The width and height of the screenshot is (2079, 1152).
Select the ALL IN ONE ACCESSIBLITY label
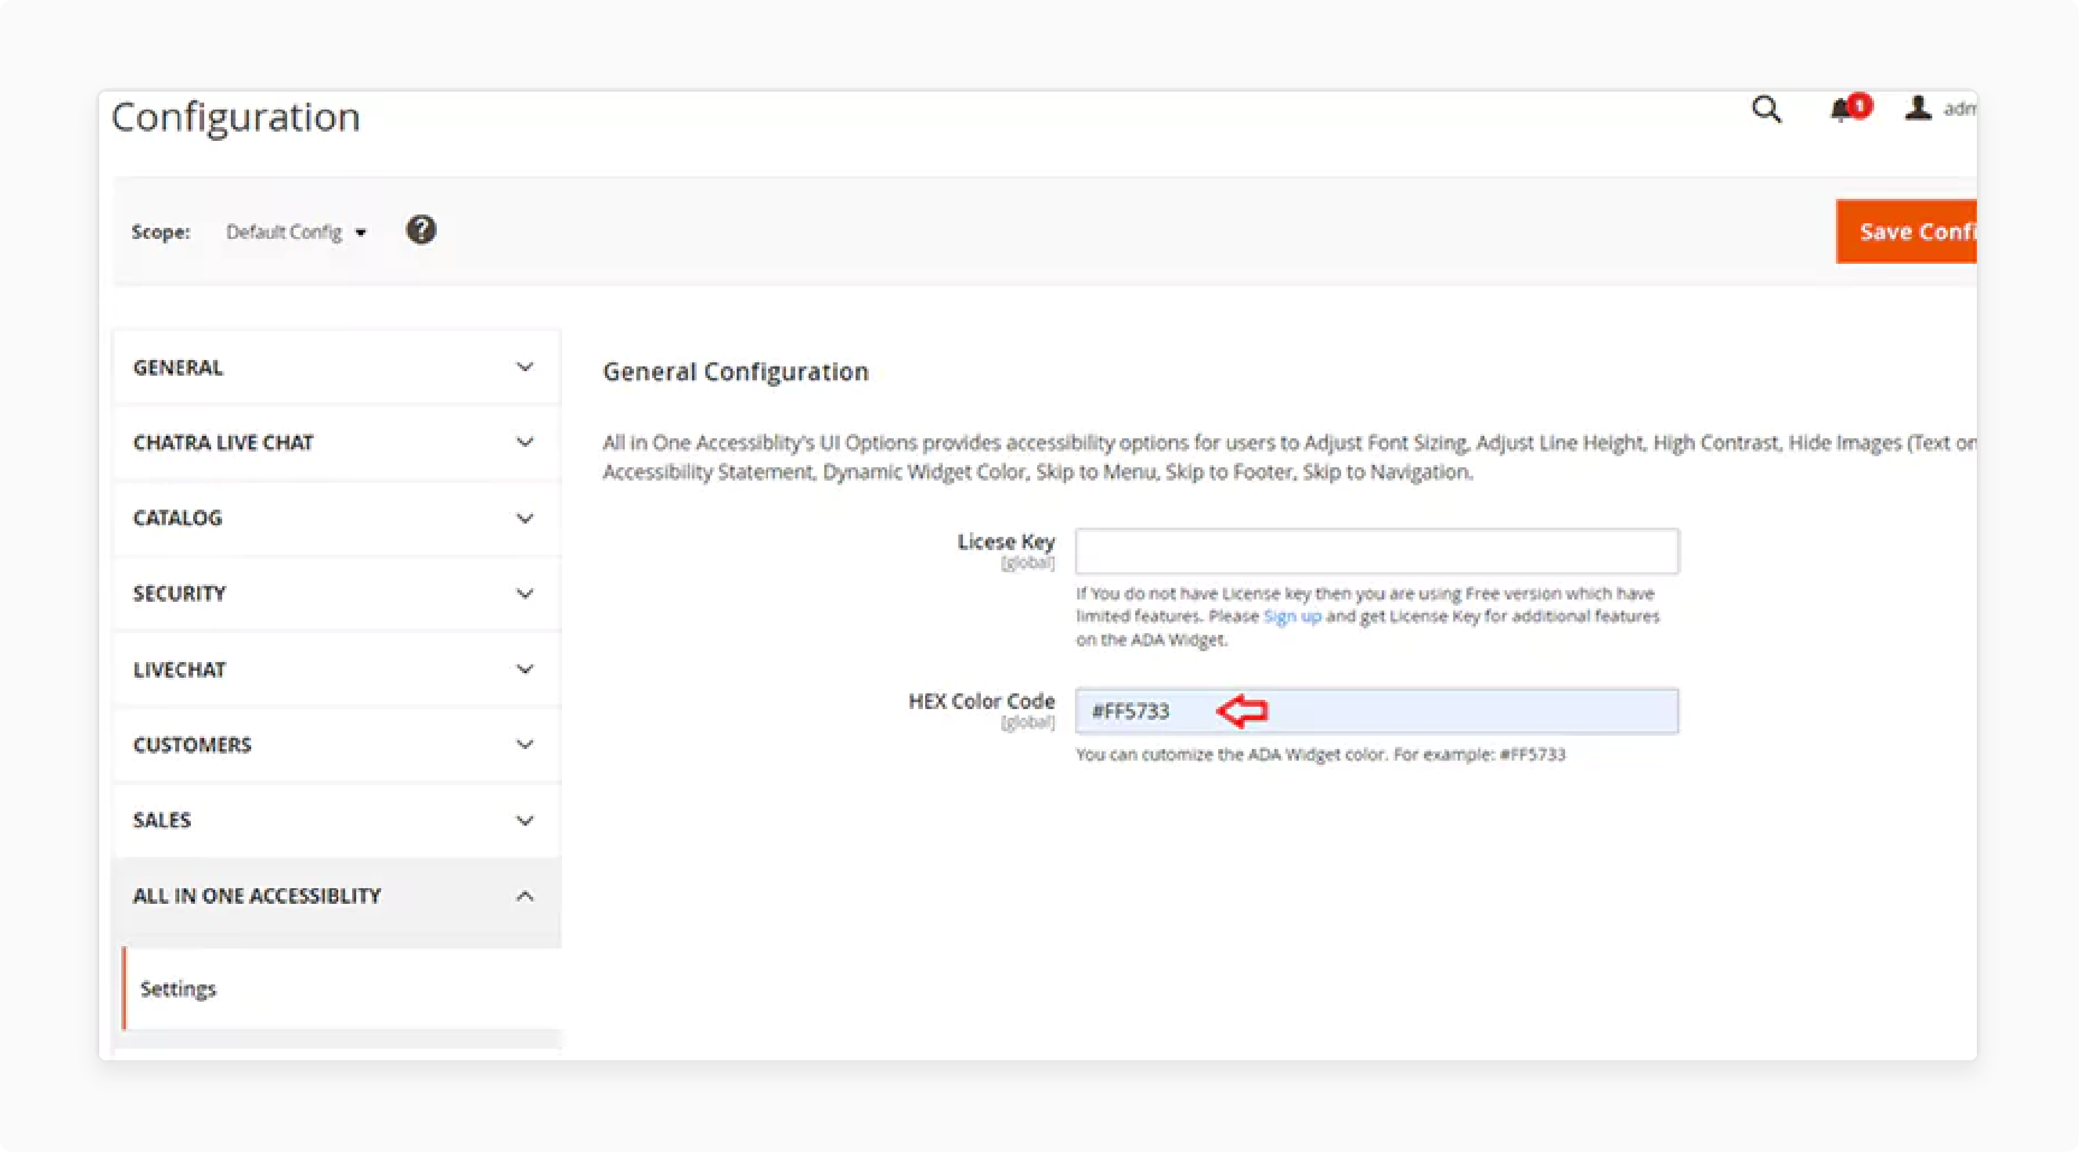(256, 896)
